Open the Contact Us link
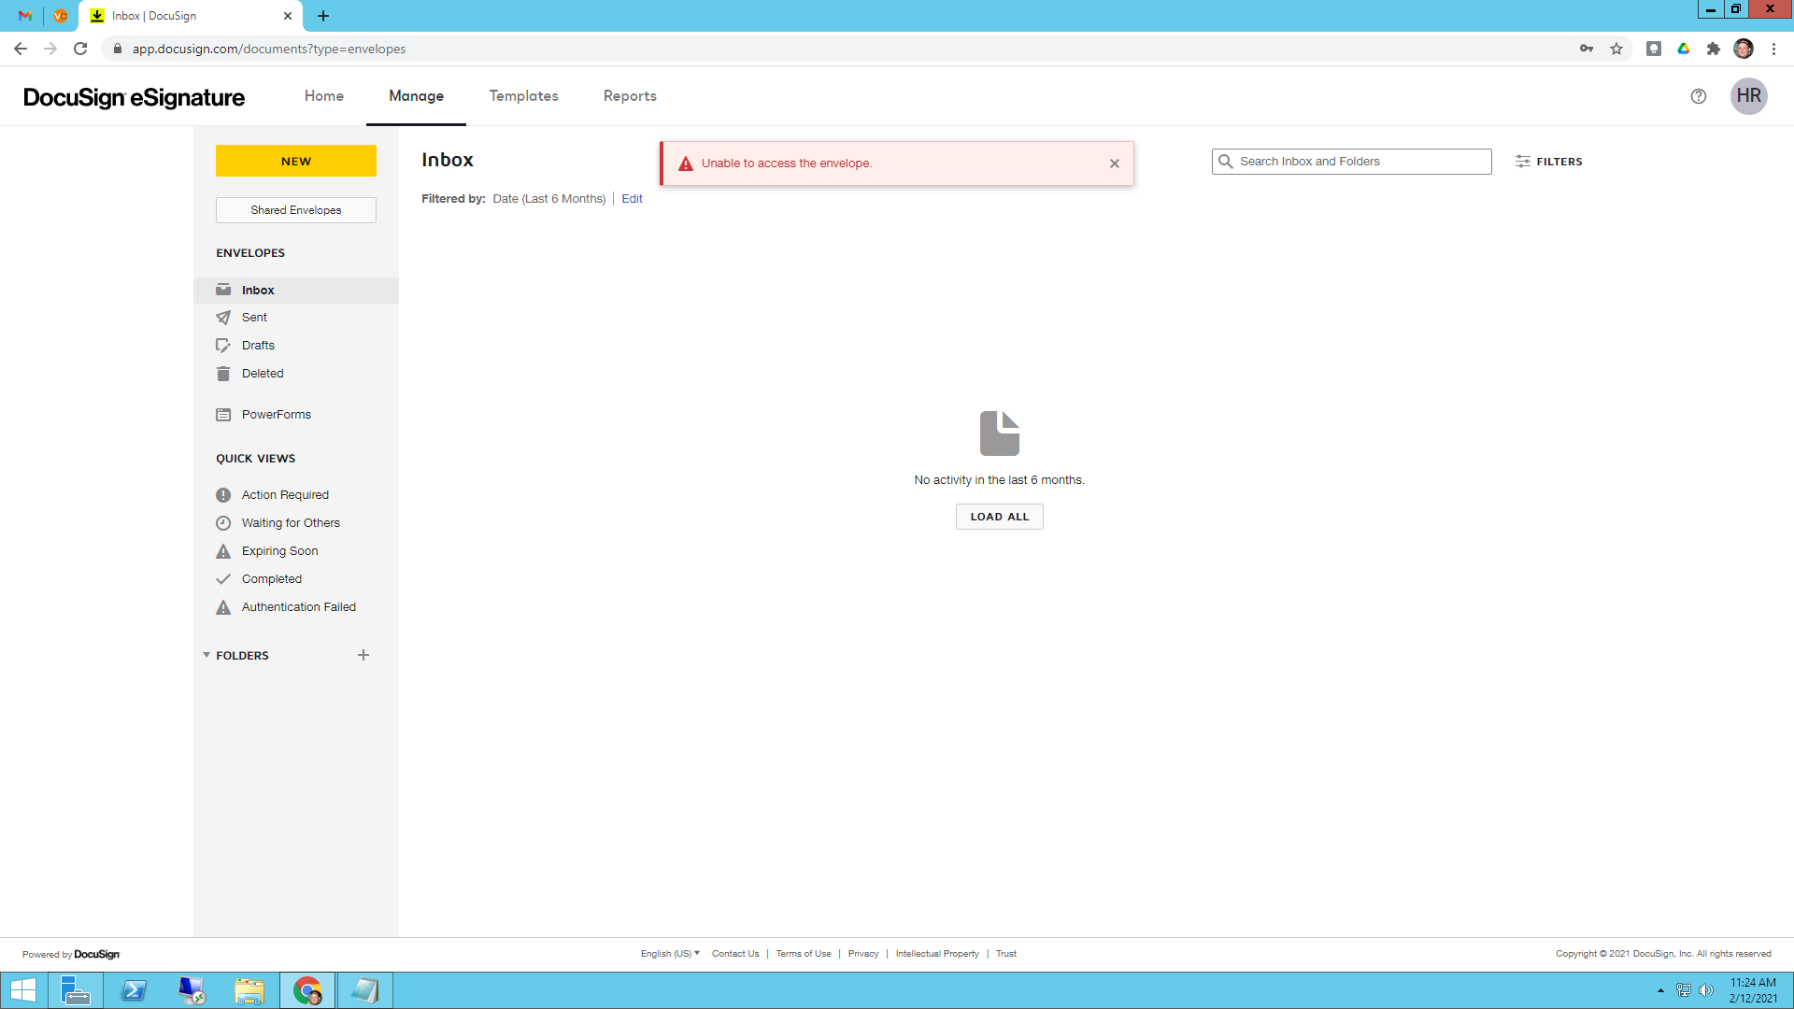This screenshot has height=1009, width=1794. (x=735, y=954)
